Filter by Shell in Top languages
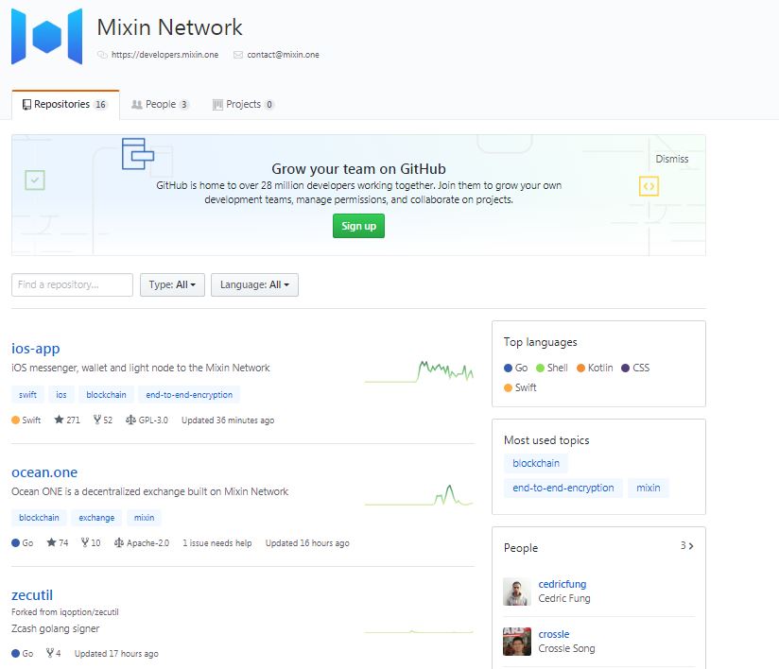This screenshot has height=669, width=779. point(551,368)
